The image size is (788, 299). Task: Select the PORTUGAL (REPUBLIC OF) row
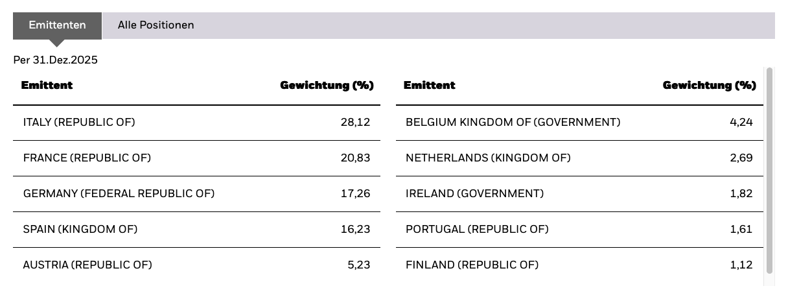[x=477, y=229]
